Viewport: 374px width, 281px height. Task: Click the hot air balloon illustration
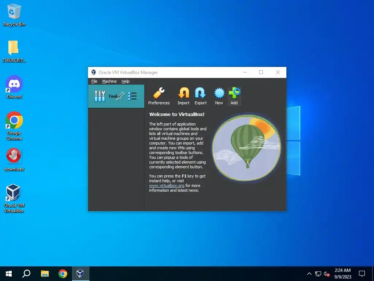247,148
